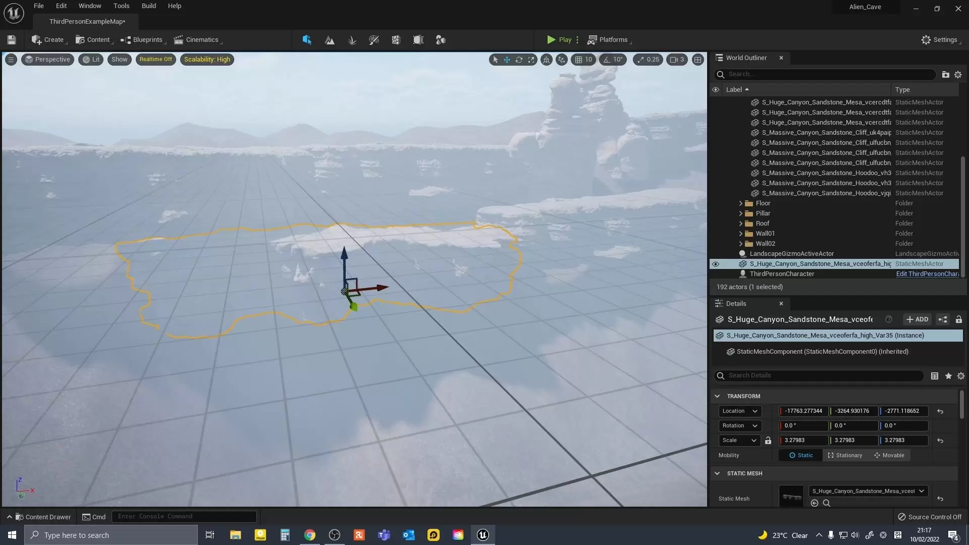
Task: Activate the scale transform gizmo tool
Action: click(x=531, y=60)
